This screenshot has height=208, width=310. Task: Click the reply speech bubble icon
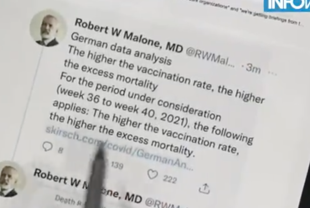(x=48, y=147)
